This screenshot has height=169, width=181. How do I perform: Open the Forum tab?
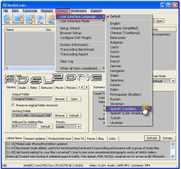(91, 138)
